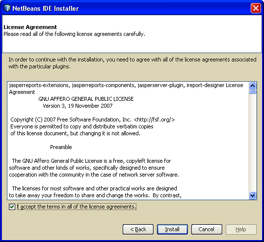
Task: Click the disabled Help button
Action: 241,229
